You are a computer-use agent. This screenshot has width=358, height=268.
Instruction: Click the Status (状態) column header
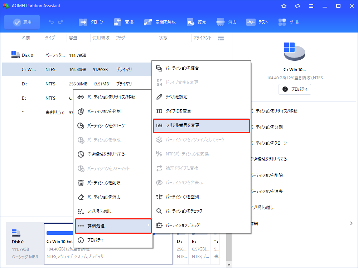pyautogui.click(x=163, y=38)
